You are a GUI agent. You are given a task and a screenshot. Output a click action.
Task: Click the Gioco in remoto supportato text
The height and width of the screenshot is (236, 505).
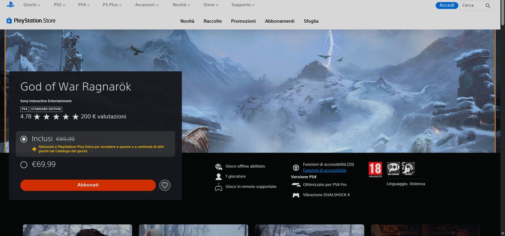pos(251,186)
